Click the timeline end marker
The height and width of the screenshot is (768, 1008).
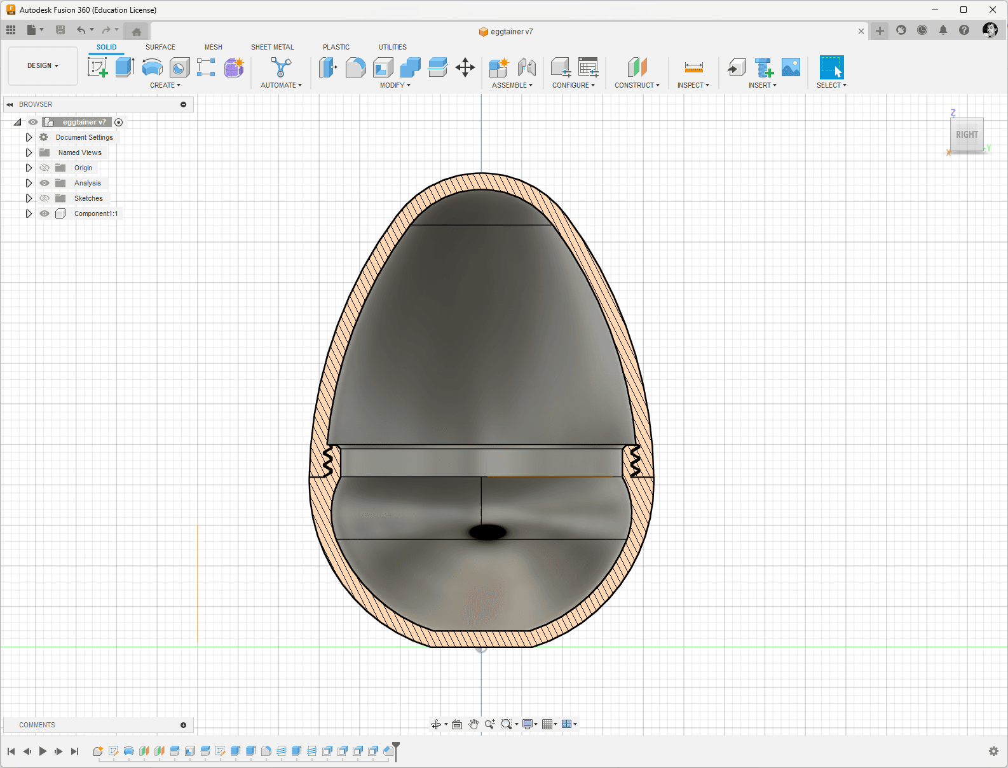pos(396,751)
